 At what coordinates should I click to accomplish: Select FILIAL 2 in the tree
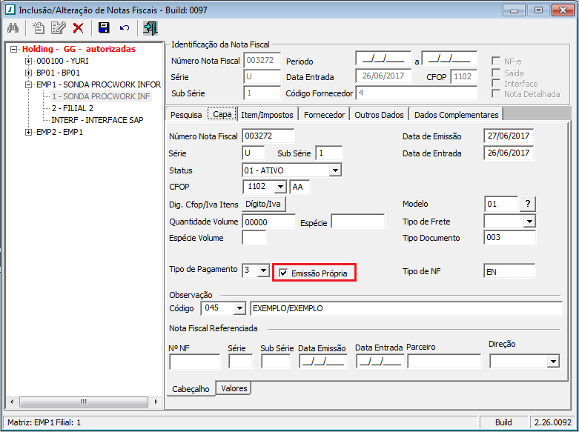pyautogui.click(x=73, y=108)
